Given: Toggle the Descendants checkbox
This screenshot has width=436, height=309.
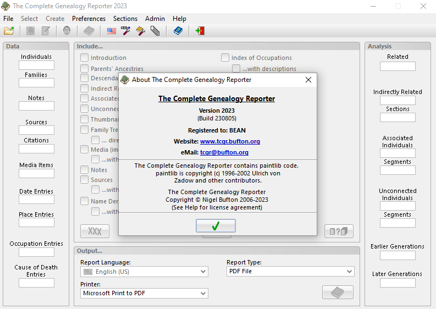Looking at the screenshot, I should (x=84, y=78).
